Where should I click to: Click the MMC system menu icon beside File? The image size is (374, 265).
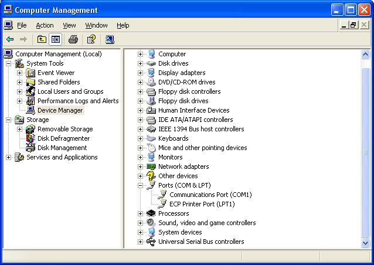pos(8,25)
